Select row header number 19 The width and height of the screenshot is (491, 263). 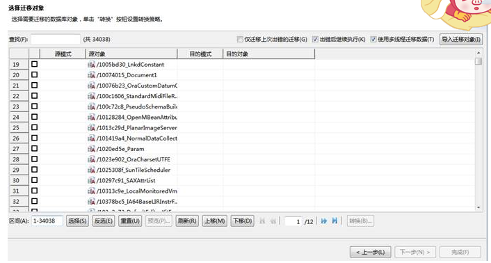tap(19, 65)
